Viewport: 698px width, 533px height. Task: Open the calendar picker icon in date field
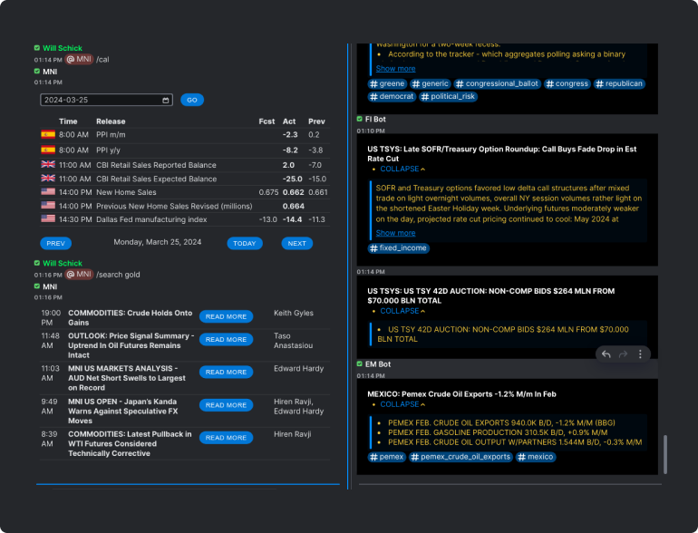coord(166,100)
